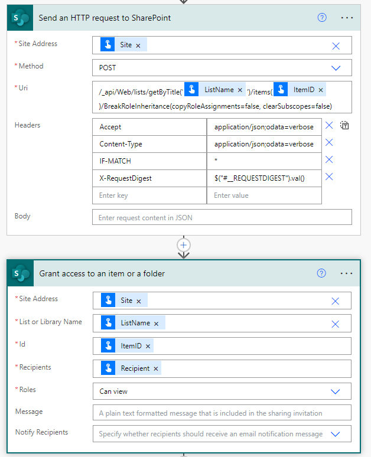Open ellipsis menu of Grant access action

347,273
